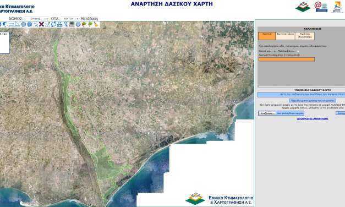
Task: Select the first orange search tab
Action: click(267, 36)
